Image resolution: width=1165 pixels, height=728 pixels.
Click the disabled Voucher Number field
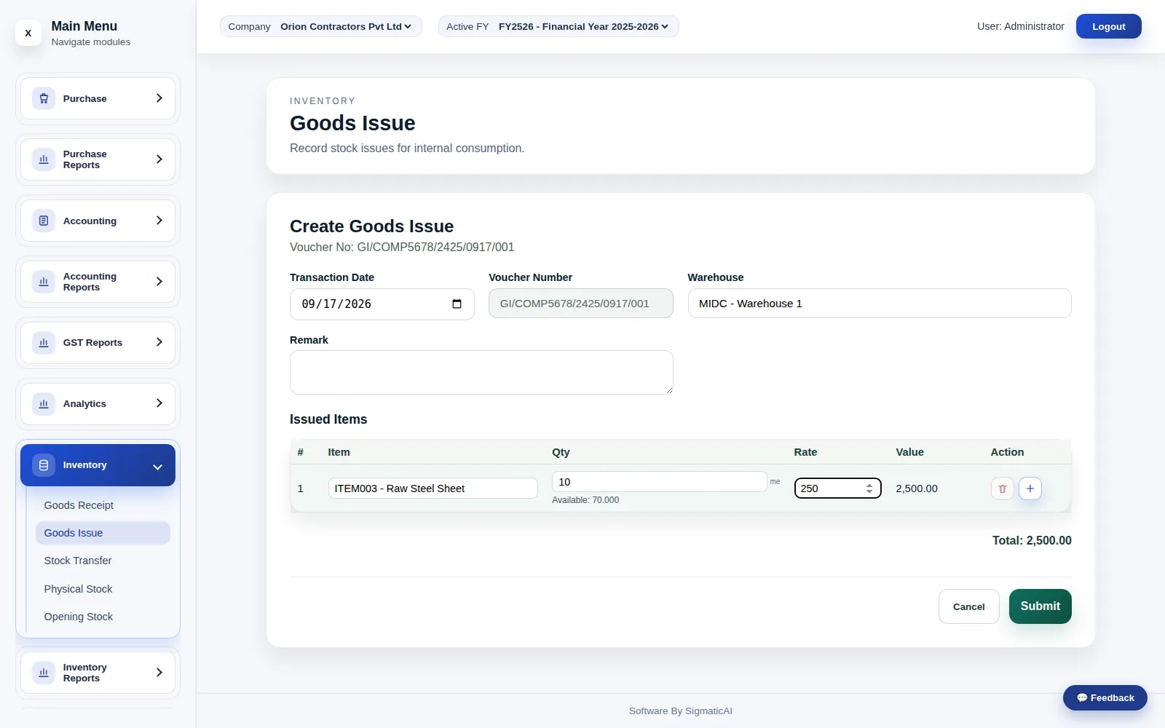(x=580, y=304)
